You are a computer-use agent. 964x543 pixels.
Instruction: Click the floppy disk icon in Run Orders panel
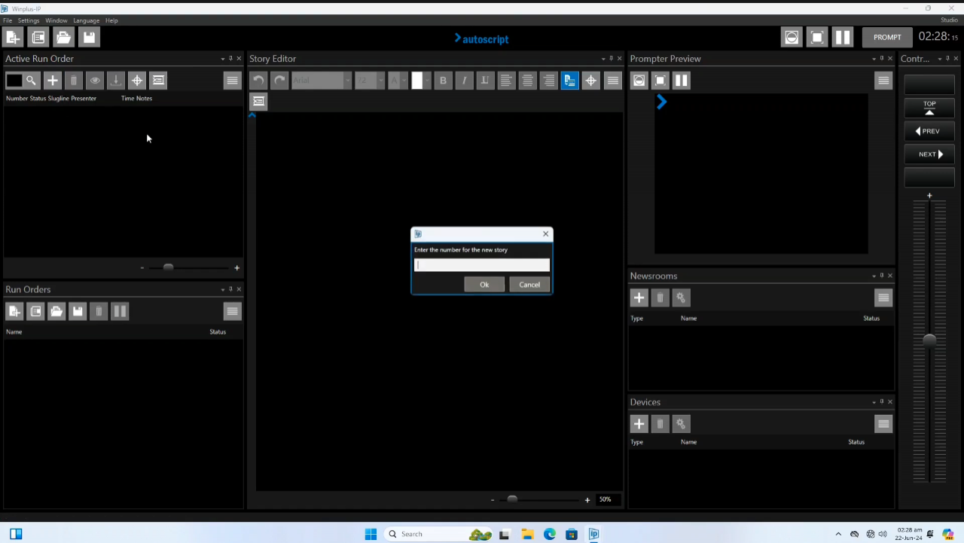78,311
